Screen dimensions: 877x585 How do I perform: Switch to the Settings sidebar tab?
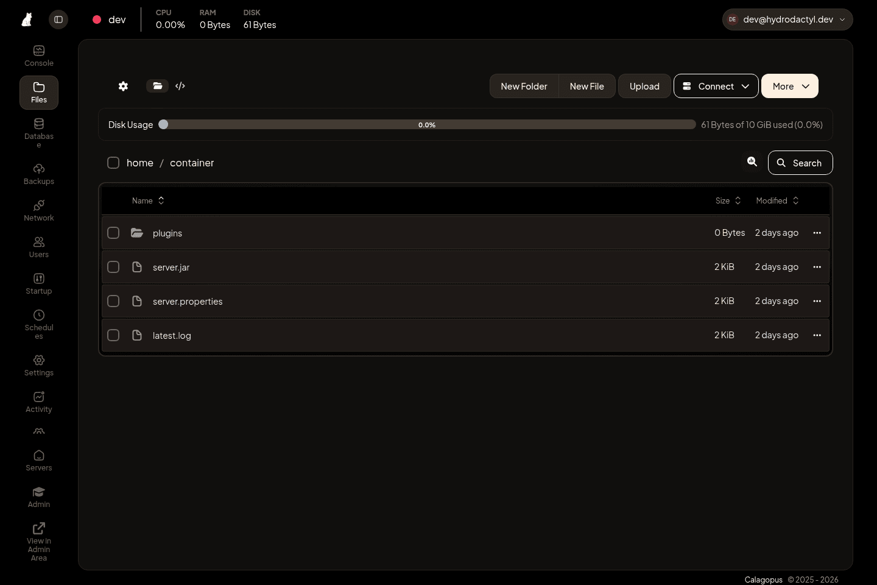click(x=39, y=366)
